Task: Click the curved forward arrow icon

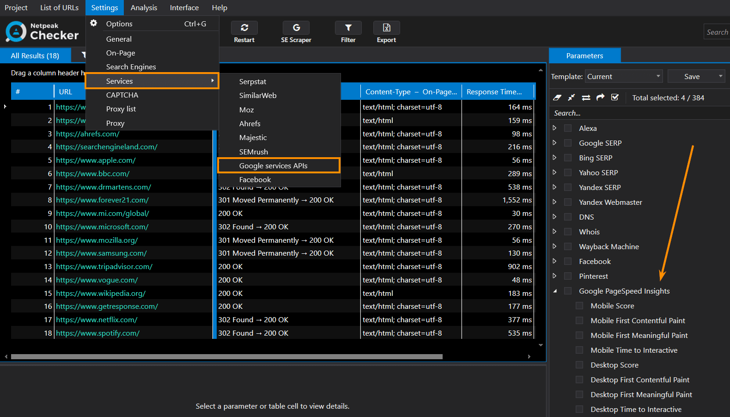Action: click(x=600, y=97)
